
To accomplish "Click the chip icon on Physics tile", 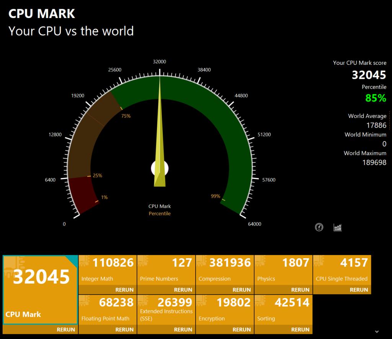I will point(260,261).
